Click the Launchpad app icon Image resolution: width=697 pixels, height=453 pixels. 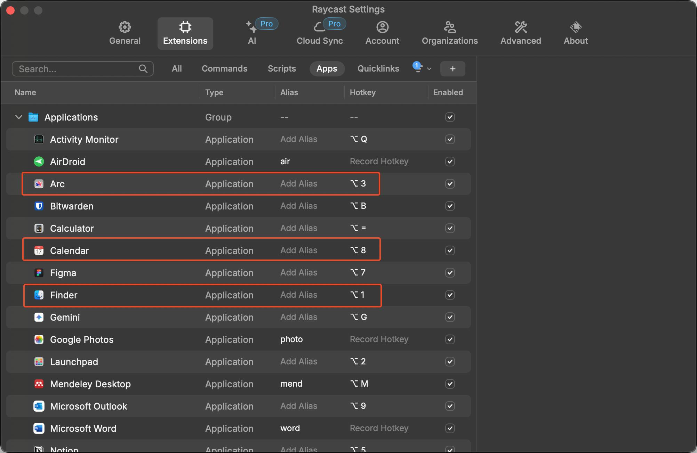(x=39, y=362)
